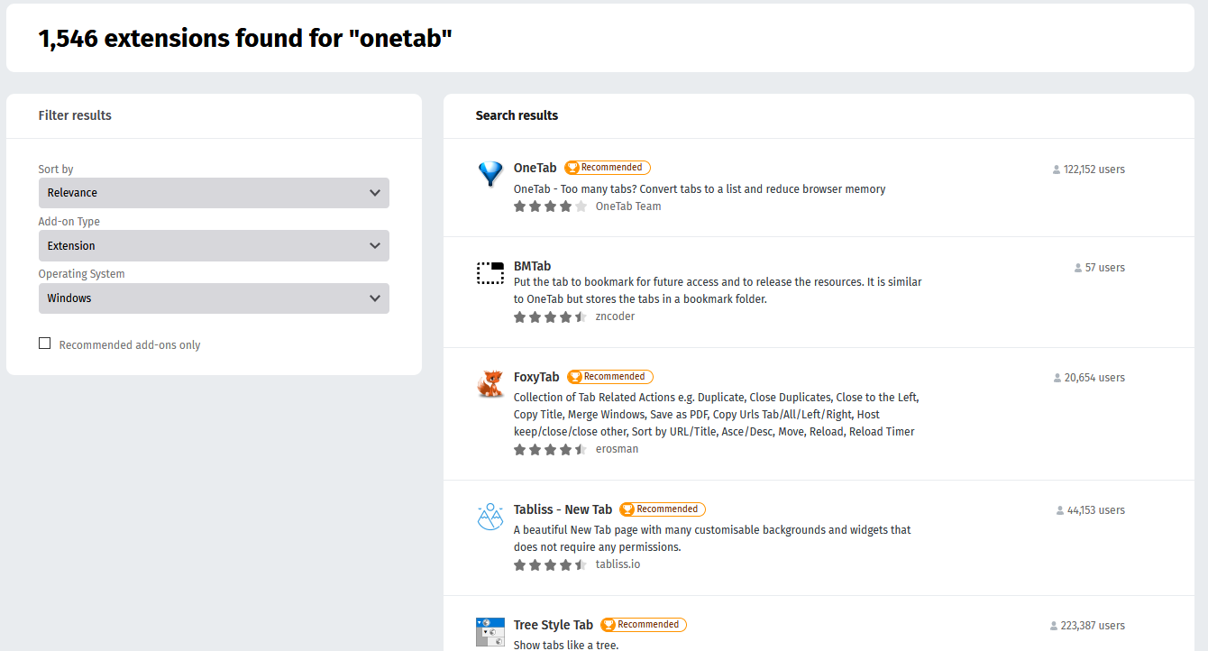Click the BMTab dotted-rectangle icon
This screenshot has width=1208, height=651.
(x=490, y=272)
